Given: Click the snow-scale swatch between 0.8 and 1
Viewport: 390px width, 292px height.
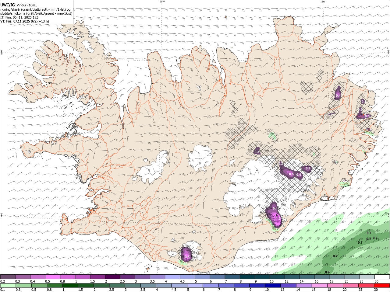Looking at the screenshot, I should click(68, 277).
